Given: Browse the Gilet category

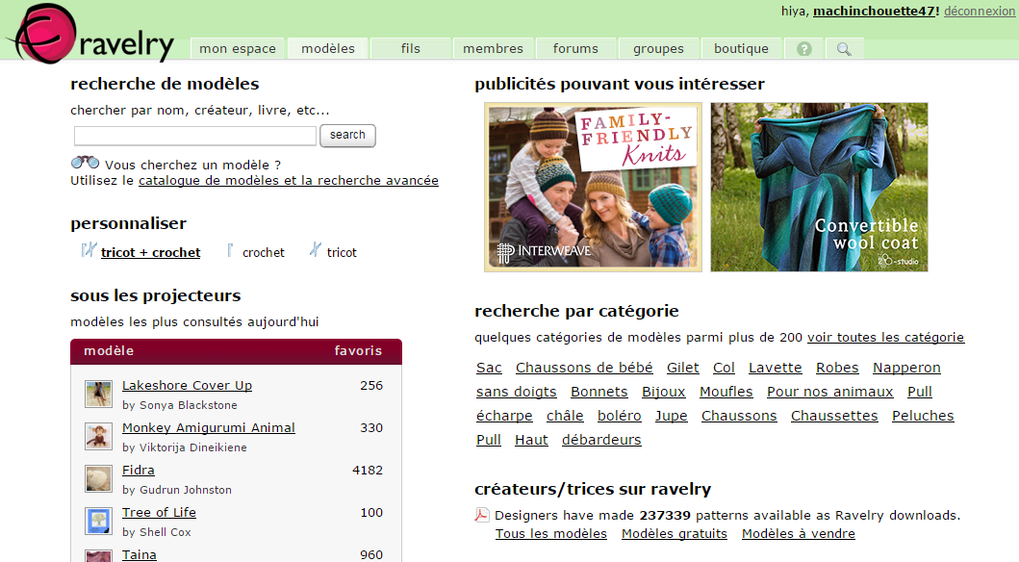Looking at the screenshot, I should [683, 368].
